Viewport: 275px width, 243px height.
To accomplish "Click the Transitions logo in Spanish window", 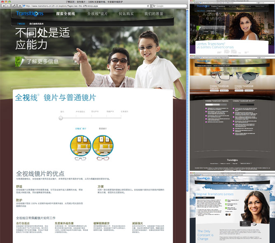I will click(203, 61).
